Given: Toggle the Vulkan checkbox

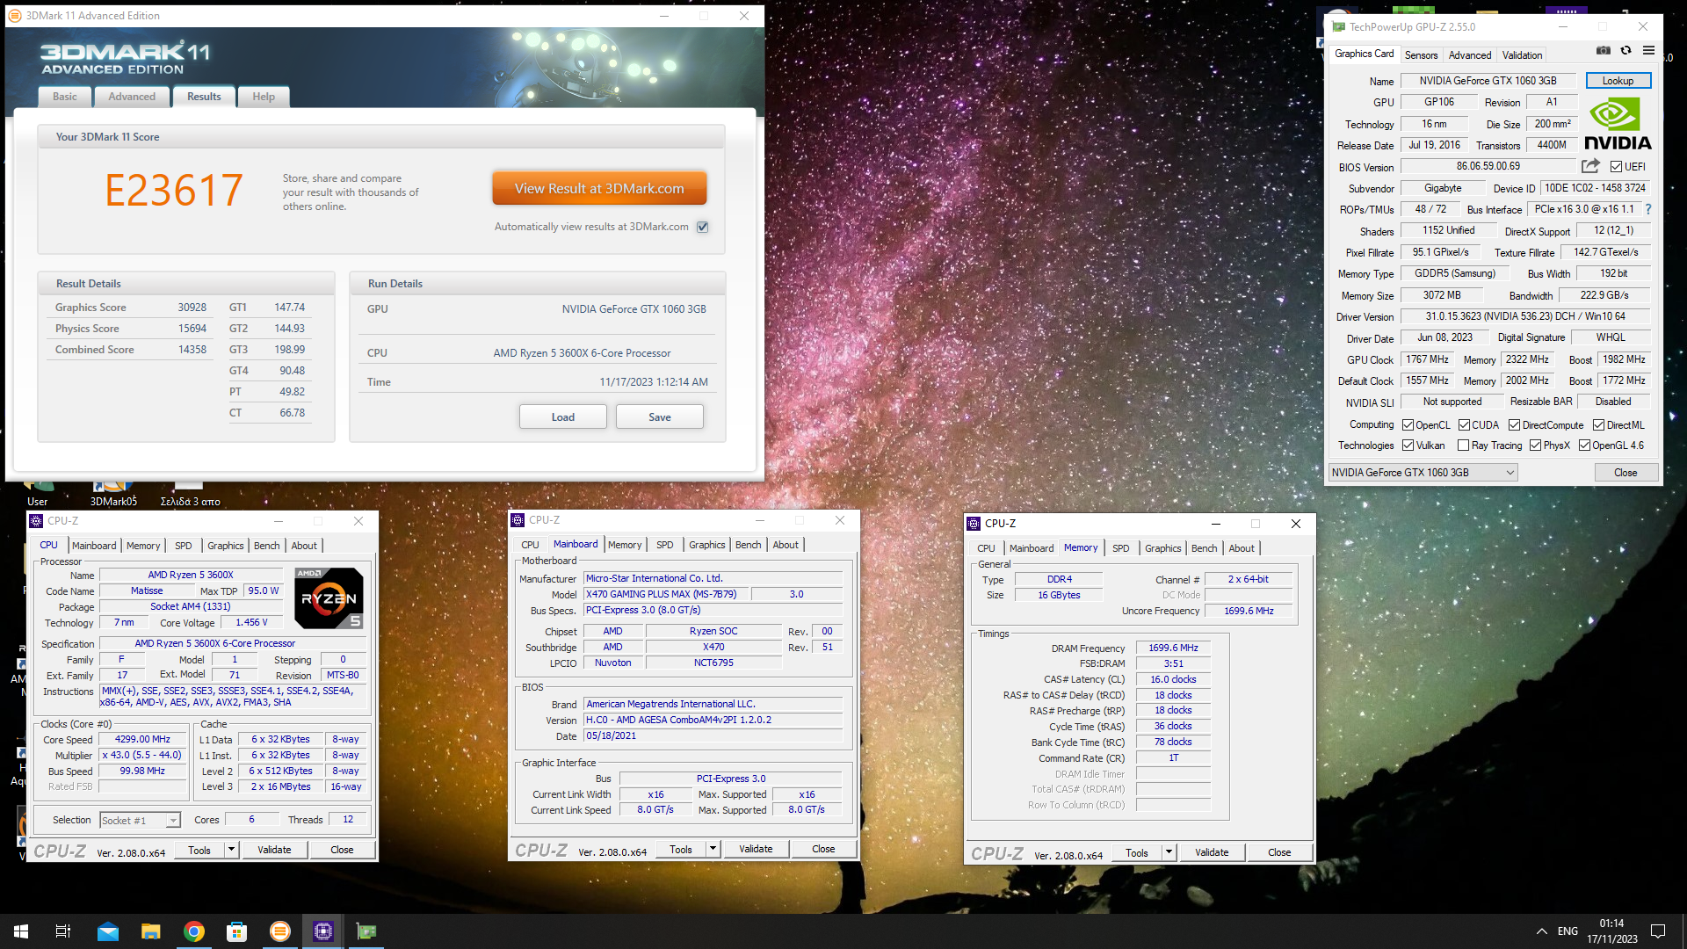Looking at the screenshot, I should (1408, 446).
